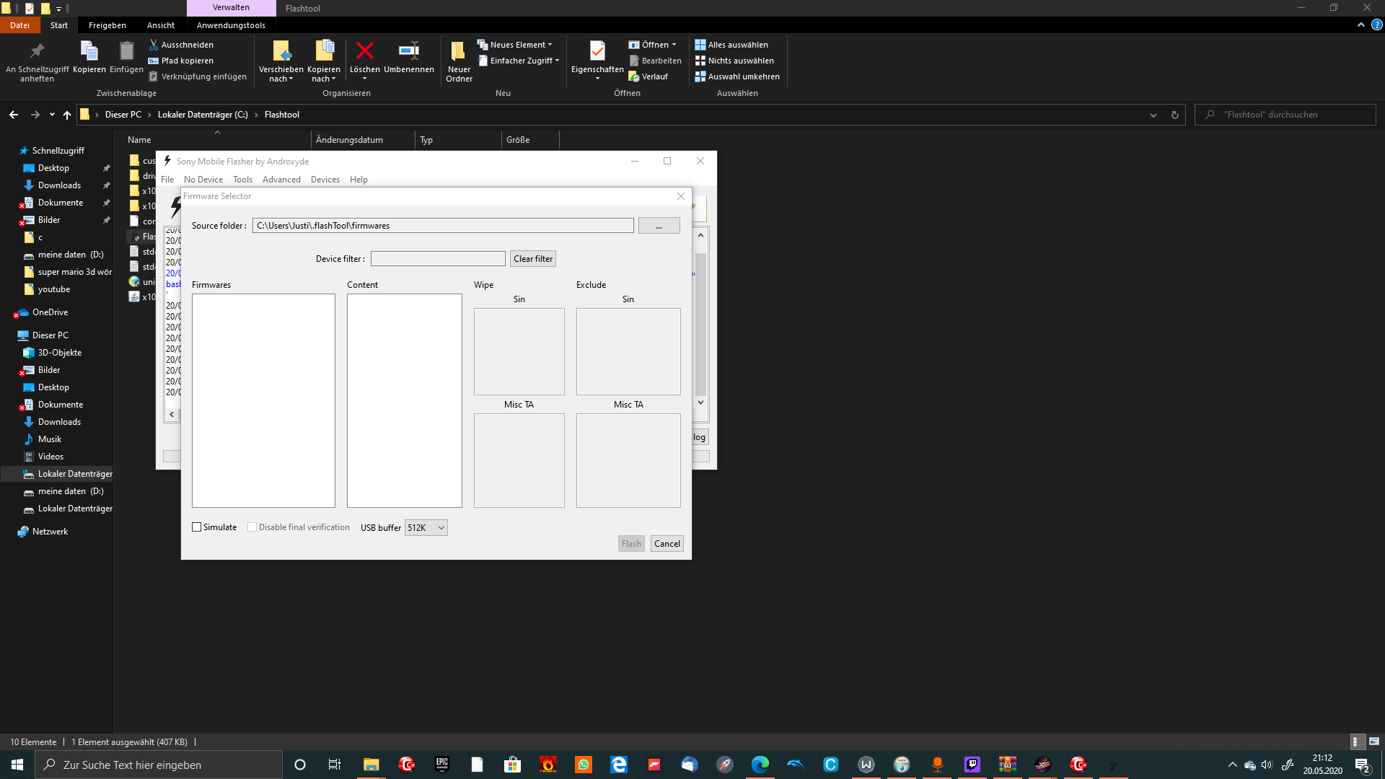Click the red Löschen X icon
The height and width of the screenshot is (779, 1385).
[x=365, y=51]
